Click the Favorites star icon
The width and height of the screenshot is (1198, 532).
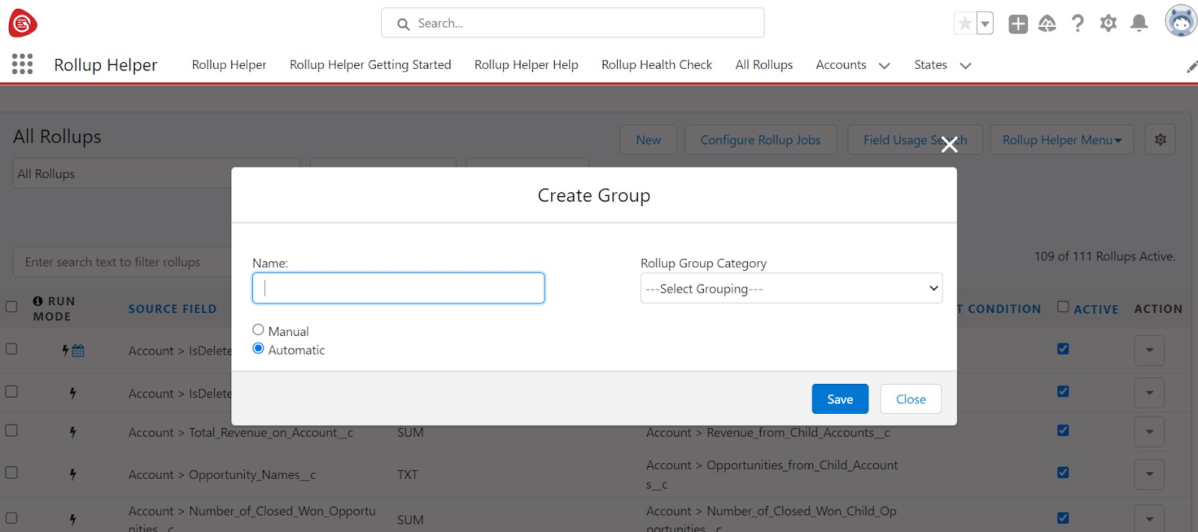point(965,24)
